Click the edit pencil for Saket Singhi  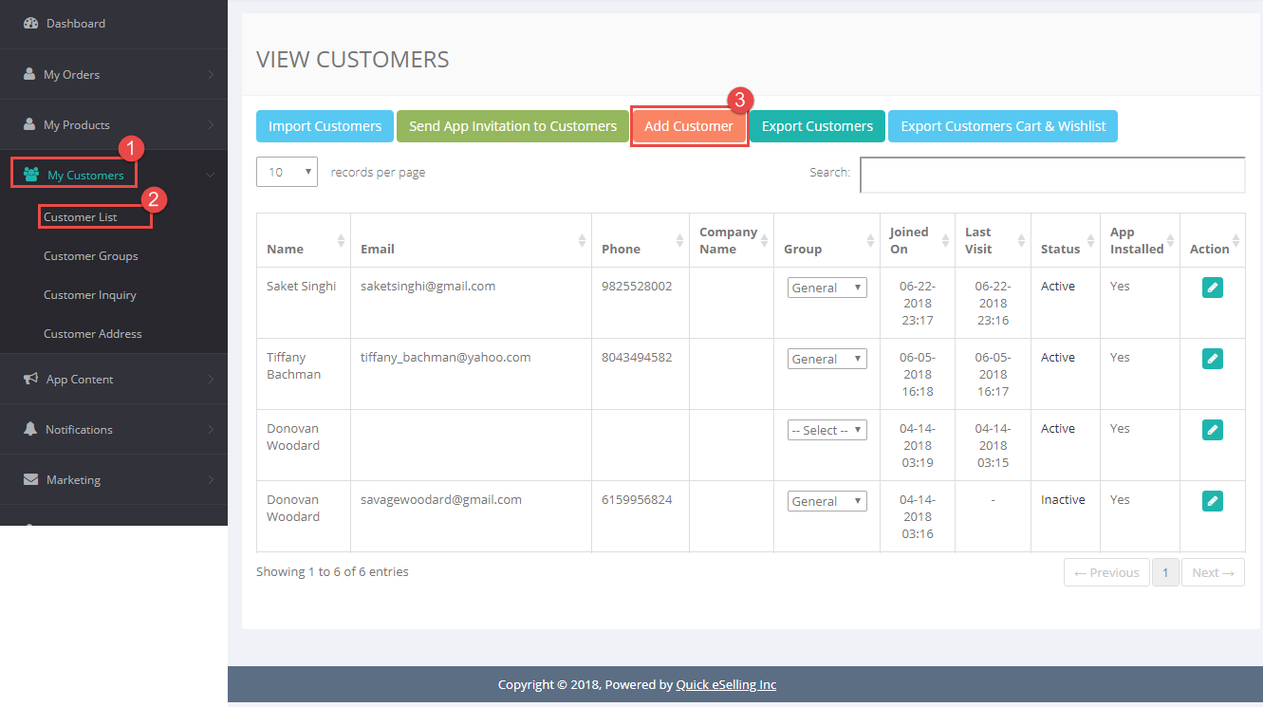tap(1212, 287)
